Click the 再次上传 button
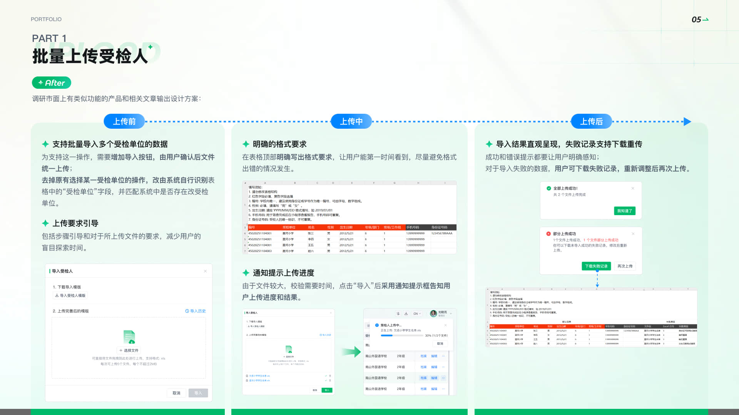The image size is (739, 415). pos(625,266)
